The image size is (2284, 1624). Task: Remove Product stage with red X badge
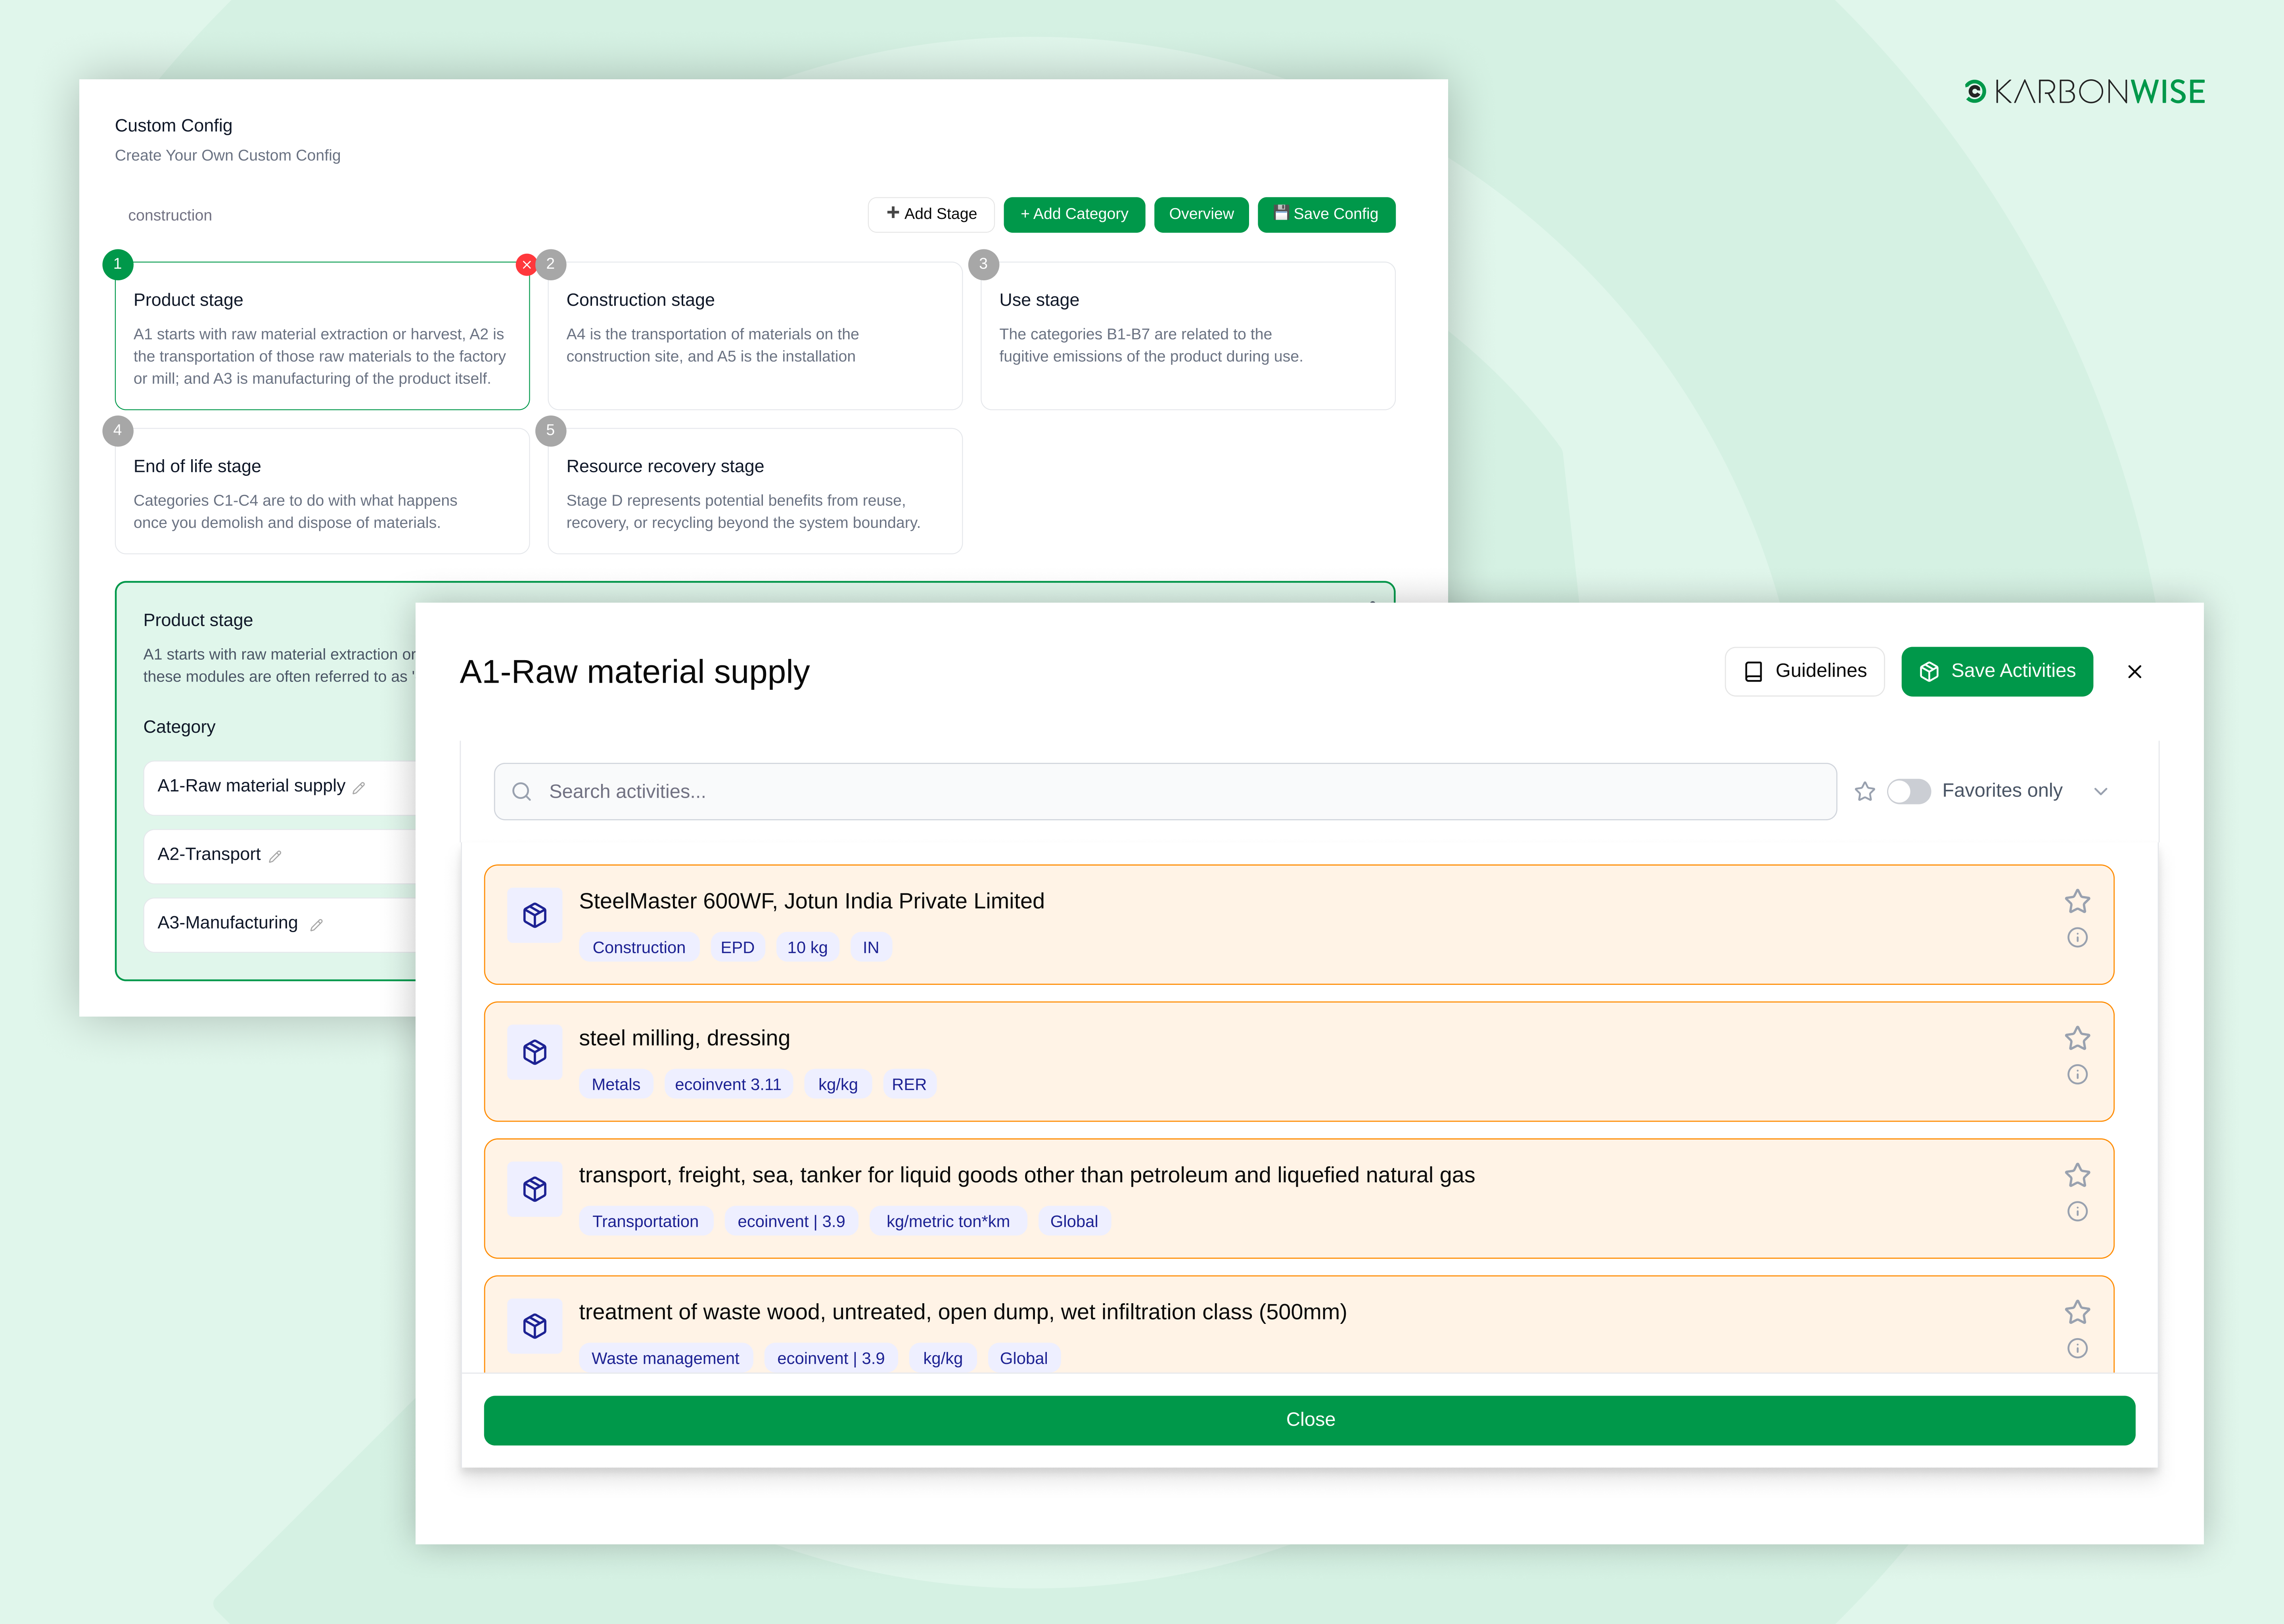[x=526, y=265]
